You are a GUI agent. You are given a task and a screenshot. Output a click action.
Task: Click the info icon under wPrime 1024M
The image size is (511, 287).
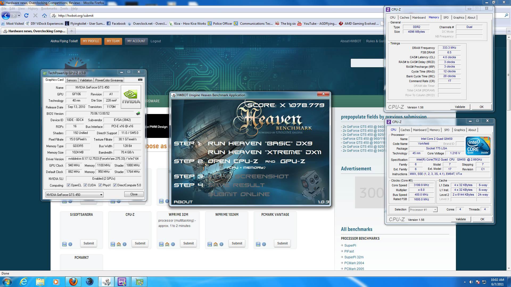pyautogui.click(x=221, y=244)
